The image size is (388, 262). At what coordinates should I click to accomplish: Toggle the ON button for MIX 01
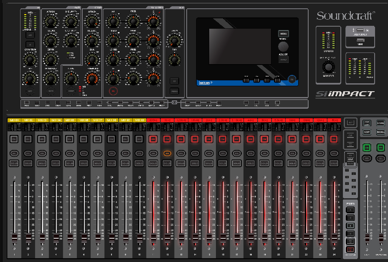pyautogui.click(x=14, y=139)
